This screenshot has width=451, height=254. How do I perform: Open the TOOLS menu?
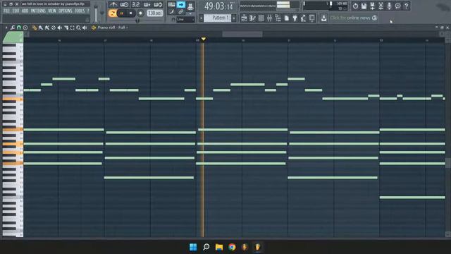click(80, 11)
